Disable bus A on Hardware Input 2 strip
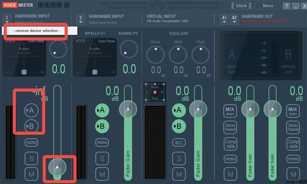The image size is (307, 184). pos(102,110)
